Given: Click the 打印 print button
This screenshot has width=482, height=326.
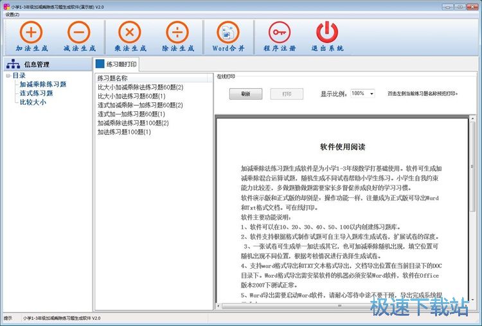Looking at the screenshot, I should 287,94.
